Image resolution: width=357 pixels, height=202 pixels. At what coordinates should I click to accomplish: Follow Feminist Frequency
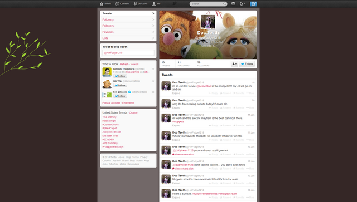(x=120, y=76)
